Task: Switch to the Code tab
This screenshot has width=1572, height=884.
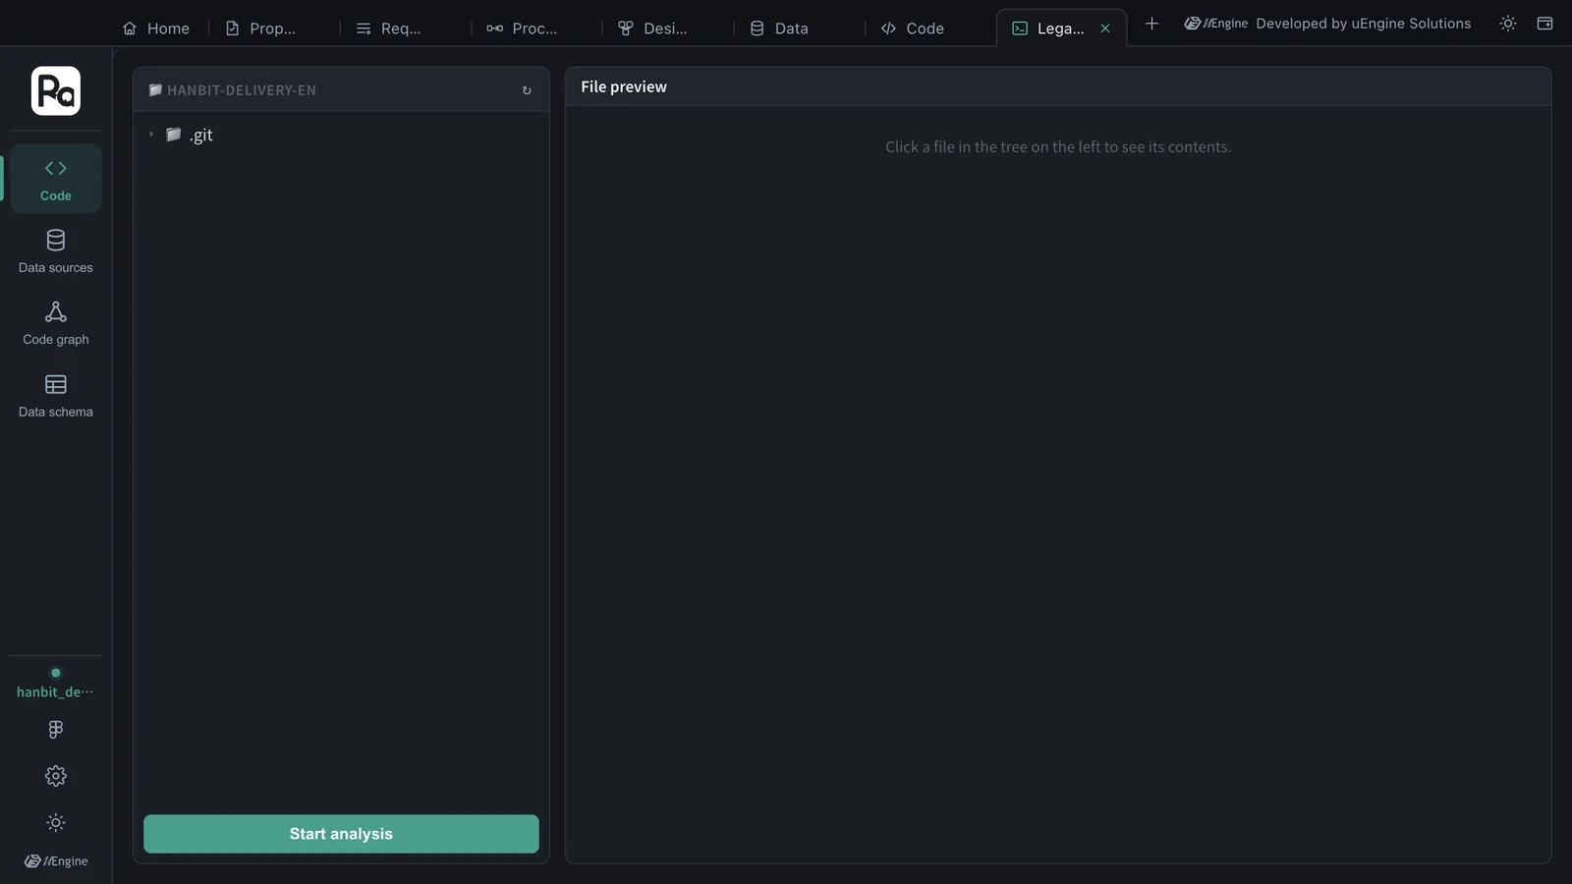Action: [x=914, y=28]
